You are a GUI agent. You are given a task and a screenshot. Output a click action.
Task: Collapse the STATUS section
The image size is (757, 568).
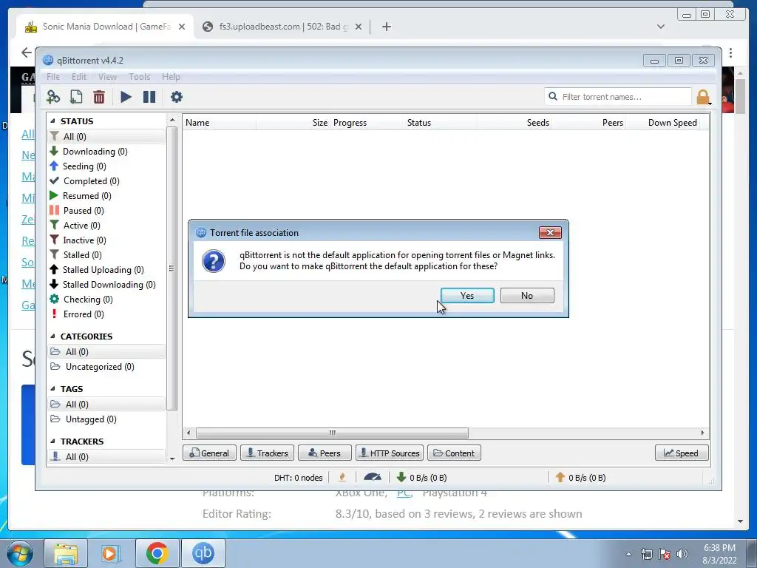pyautogui.click(x=52, y=121)
